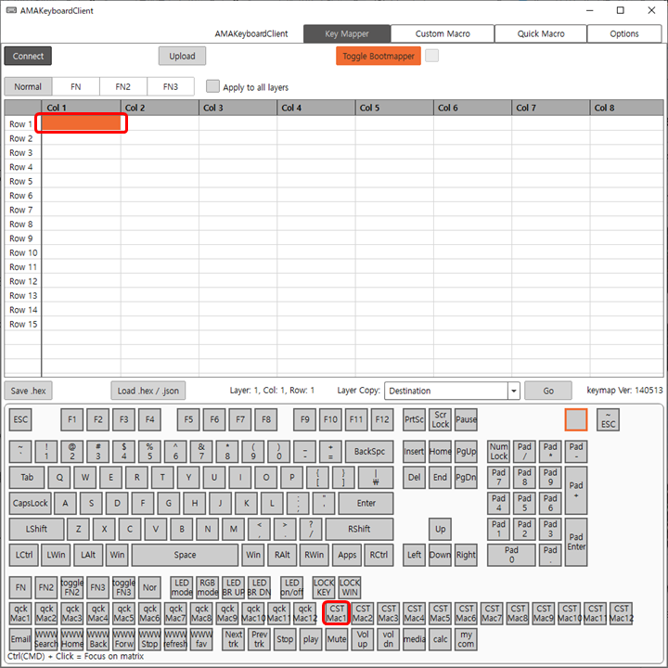Pick the qck Mac12 key
The width and height of the screenshot is (668, 668).
[305, 613]
